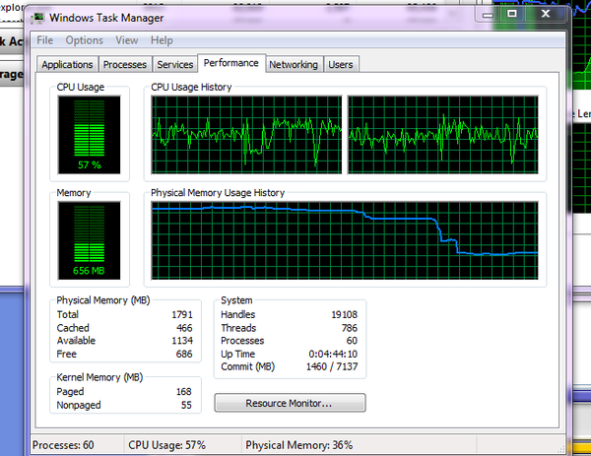Switch to the Processes tab

[125, 64]
